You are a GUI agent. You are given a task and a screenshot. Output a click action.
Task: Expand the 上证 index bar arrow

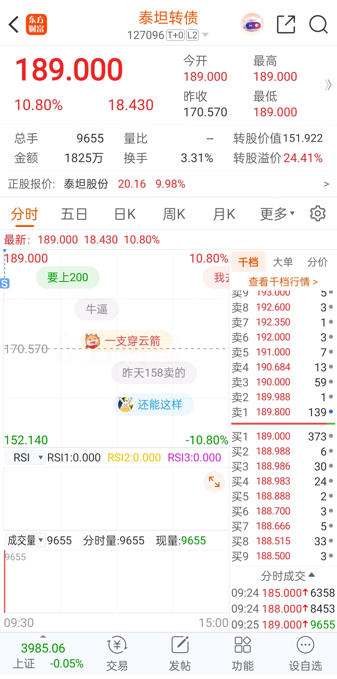click(43, 636)
